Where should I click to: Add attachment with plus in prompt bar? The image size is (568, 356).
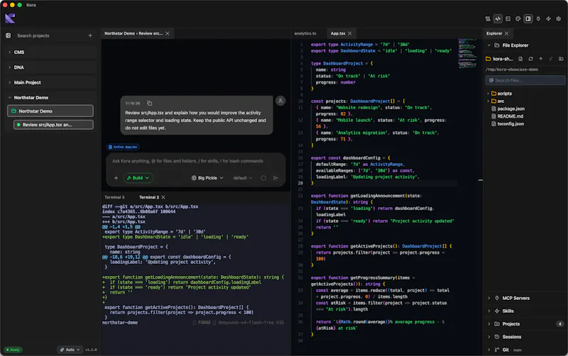[116, 177]
